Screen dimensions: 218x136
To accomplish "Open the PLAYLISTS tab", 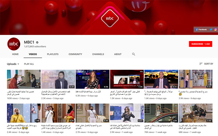I will 53,54.
